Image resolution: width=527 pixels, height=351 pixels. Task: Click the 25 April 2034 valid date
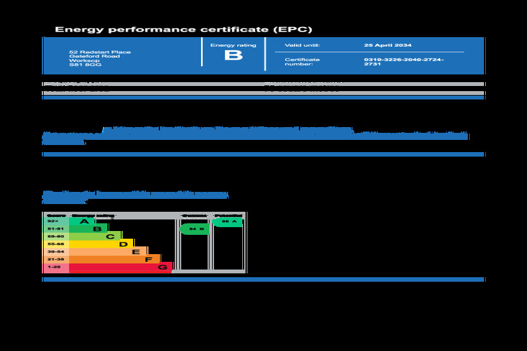(388, 46)
